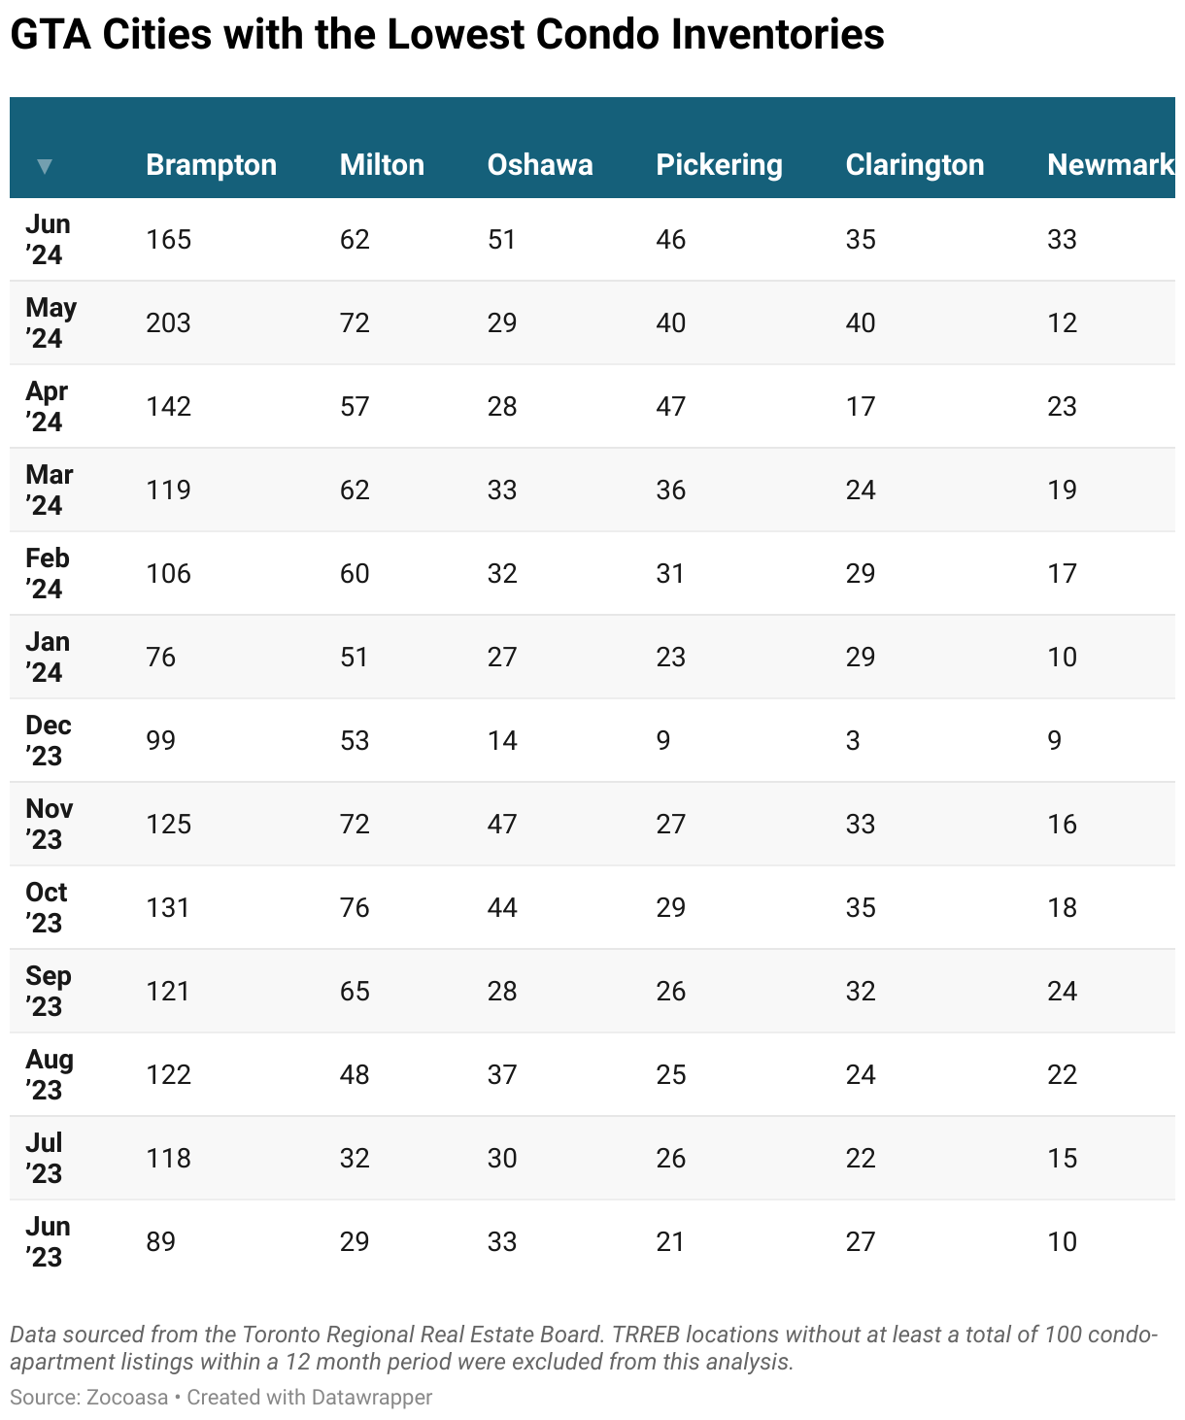Click the Clarington column header
This screenshot has width=1185, height=1420.
pyautogui.click(x=915, y=165)
